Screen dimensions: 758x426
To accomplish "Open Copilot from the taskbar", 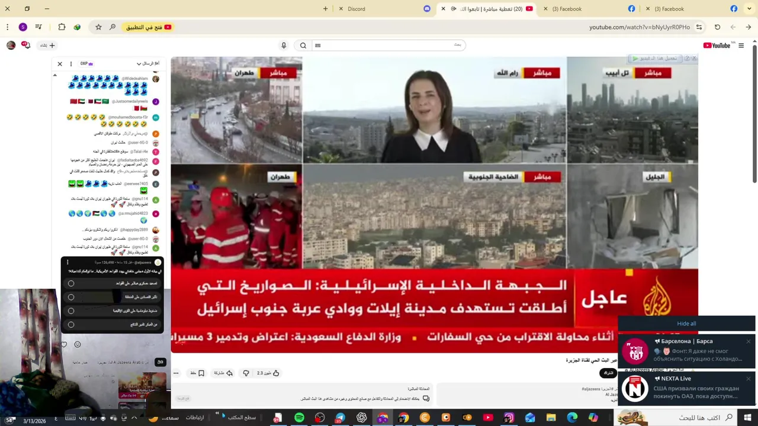I will click(x=593, y=418).
